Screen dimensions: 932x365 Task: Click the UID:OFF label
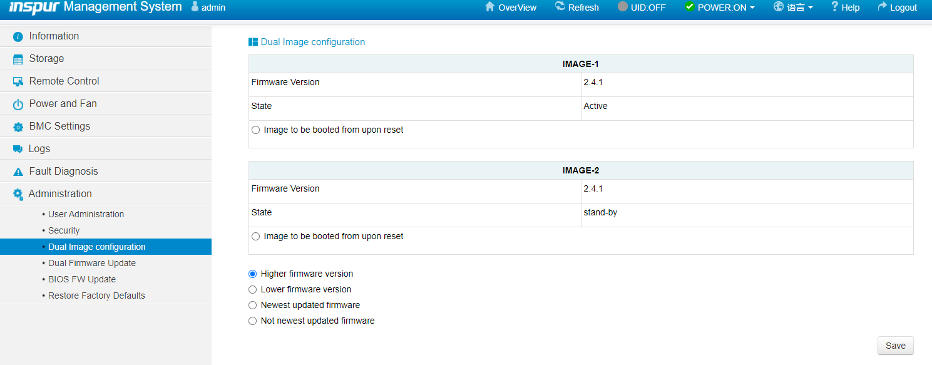pos(648,8)
